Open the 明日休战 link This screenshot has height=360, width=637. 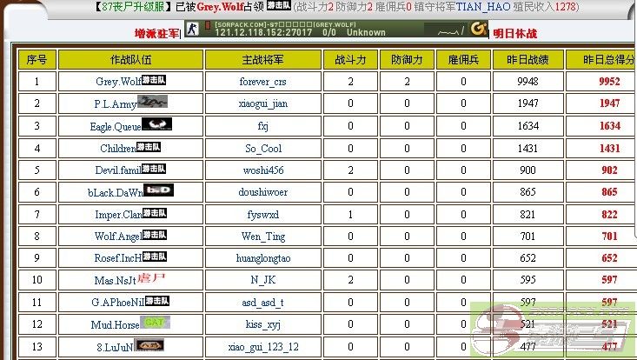coord(514,33)
